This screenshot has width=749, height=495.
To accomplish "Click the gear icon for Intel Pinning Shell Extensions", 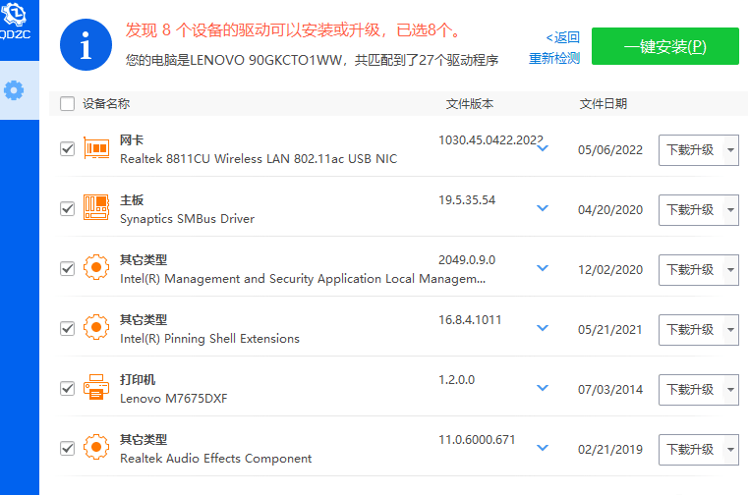I will (x=96, y=327).
